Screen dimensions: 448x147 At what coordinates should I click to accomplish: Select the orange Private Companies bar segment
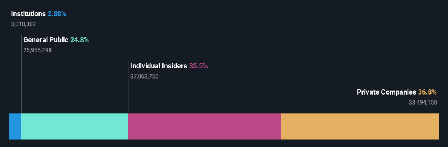(x=360, y=126)
